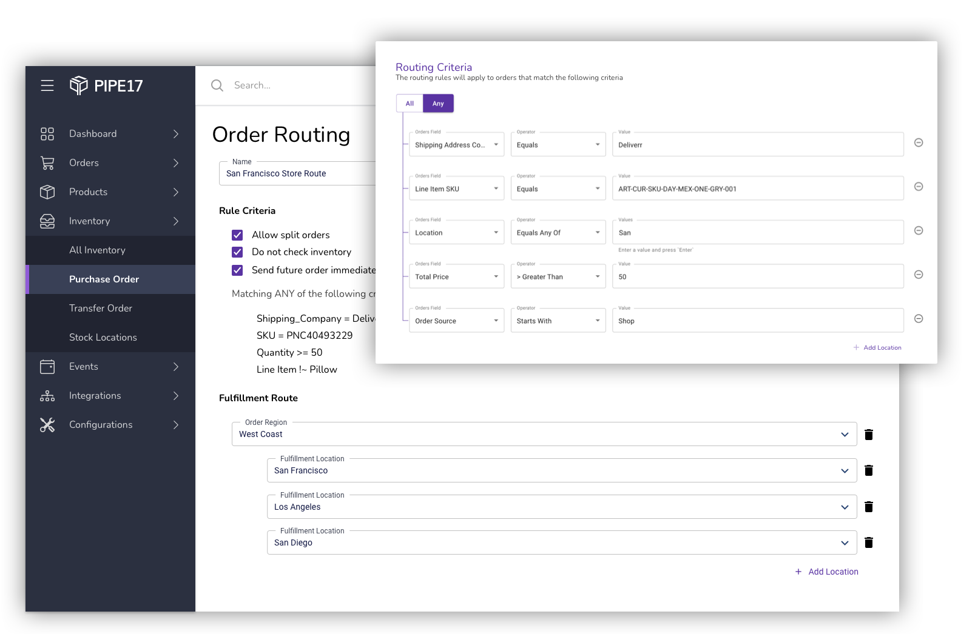Click the PIPE17 logo
Viewport: 975px width, 634px height.
[106, 85]
